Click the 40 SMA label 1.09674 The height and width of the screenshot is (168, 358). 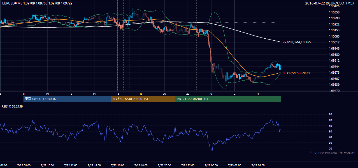(x=296, y=73)
